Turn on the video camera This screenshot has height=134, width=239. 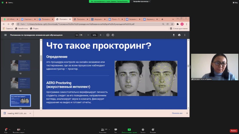(x=19, y=130)
